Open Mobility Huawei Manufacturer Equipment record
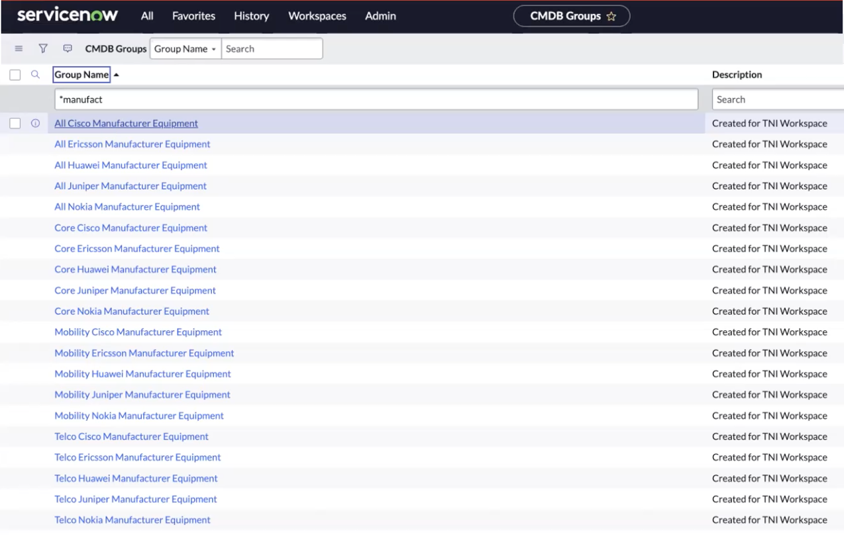 tap(142, 374)
